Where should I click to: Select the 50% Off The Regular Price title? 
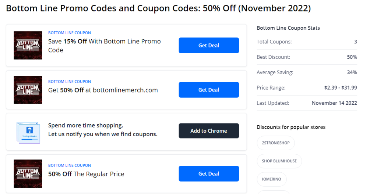(86, 174)
